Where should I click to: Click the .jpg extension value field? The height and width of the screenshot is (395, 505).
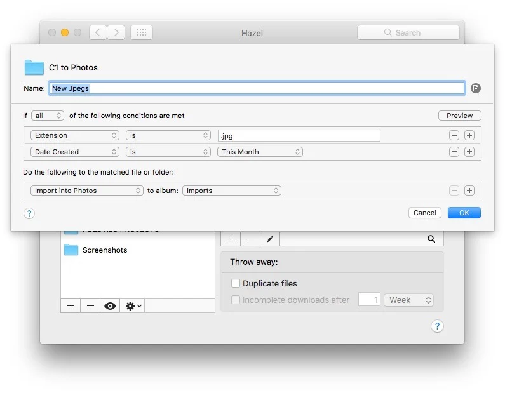pyautogui.click(x=299, y=135)
